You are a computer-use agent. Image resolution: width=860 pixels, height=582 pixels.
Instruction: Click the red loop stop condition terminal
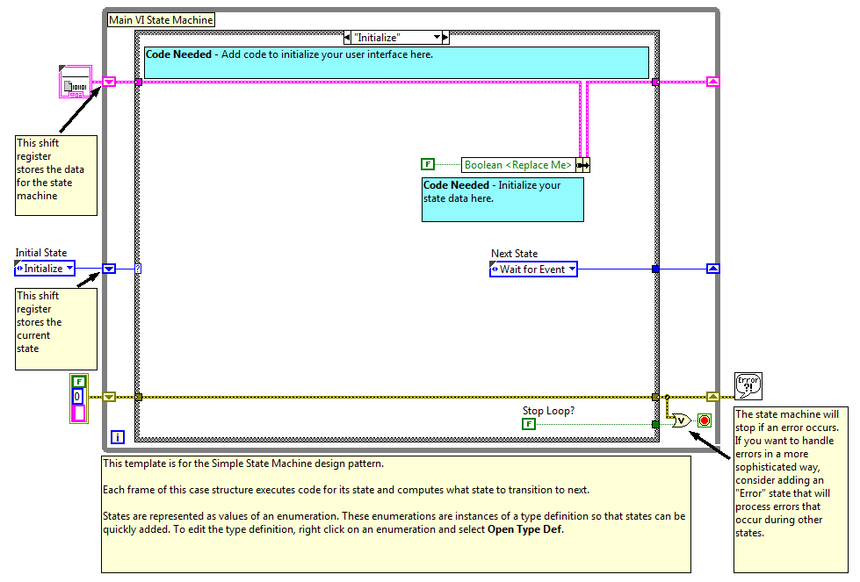(705, 420)
